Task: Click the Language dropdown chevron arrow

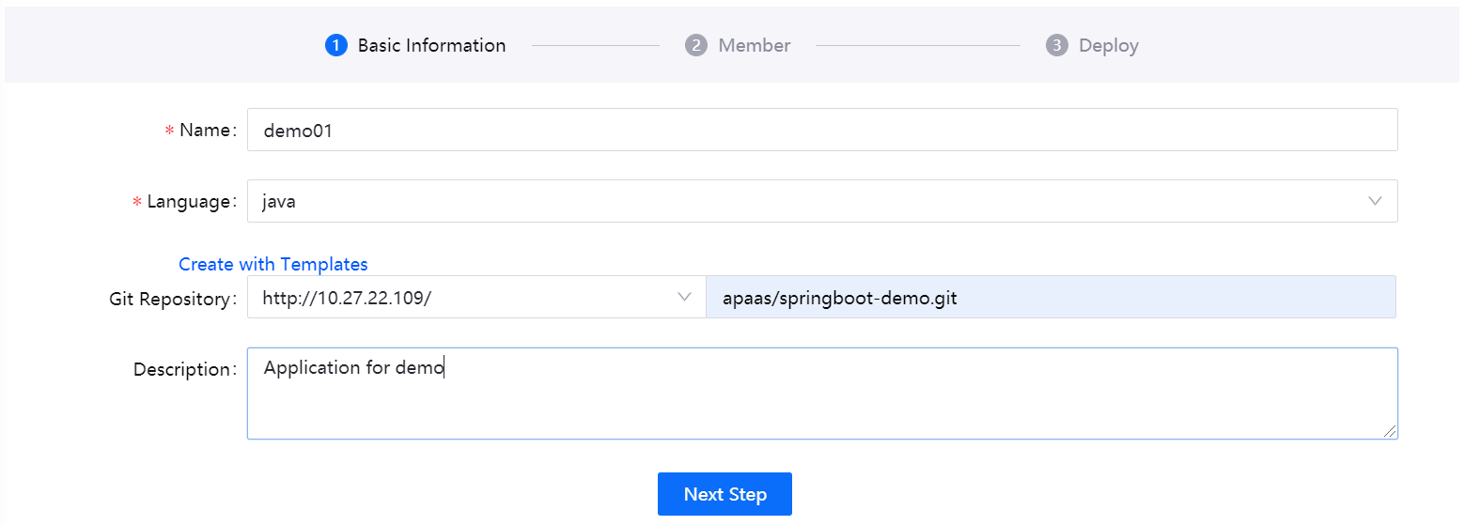Action: click(x=1375, y=201)
